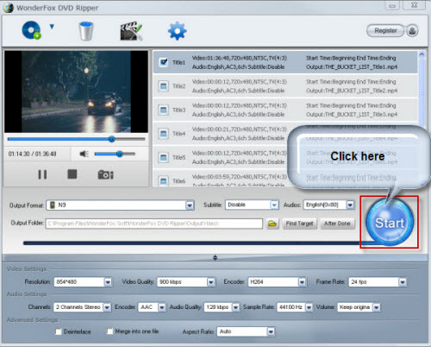Image resolution: width=431 pixels, height=347 pixels.
Task: Open the Volume Keep original dropdown
Action: click(x=359, y=307)
